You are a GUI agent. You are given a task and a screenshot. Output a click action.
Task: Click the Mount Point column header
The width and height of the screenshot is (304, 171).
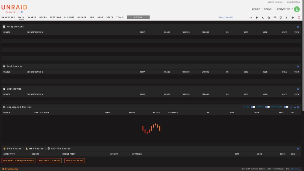pyautogui.click(x=69, y=154)
